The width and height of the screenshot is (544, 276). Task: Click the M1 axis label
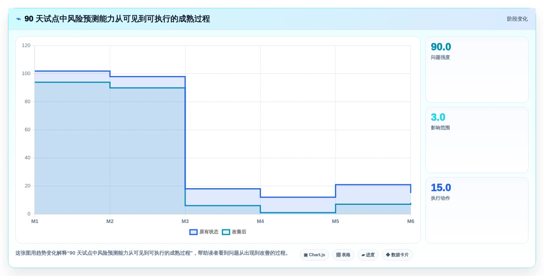[x=35, y=221]
